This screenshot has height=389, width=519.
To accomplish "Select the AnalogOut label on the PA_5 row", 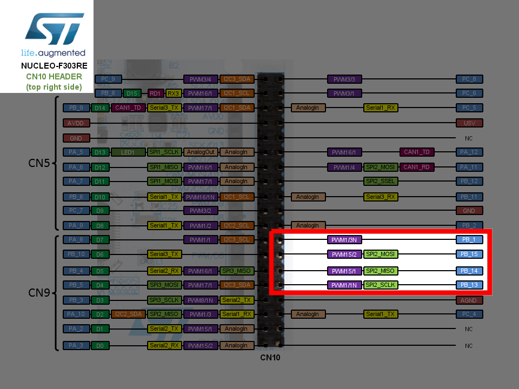I will click(201, 152).
